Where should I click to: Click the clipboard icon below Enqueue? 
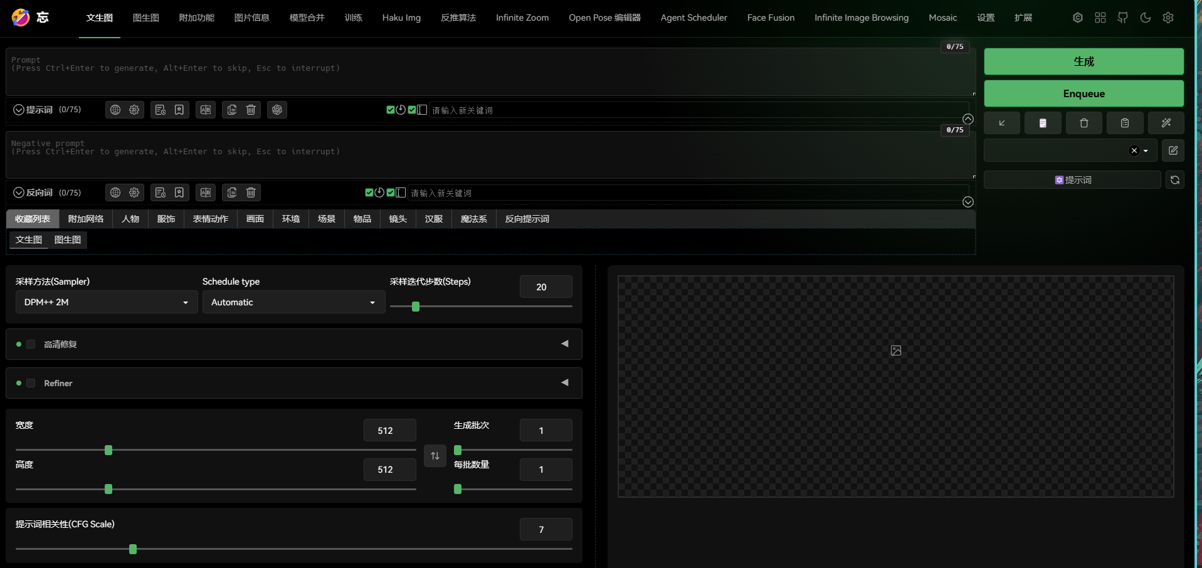[x=1125, y=123]
